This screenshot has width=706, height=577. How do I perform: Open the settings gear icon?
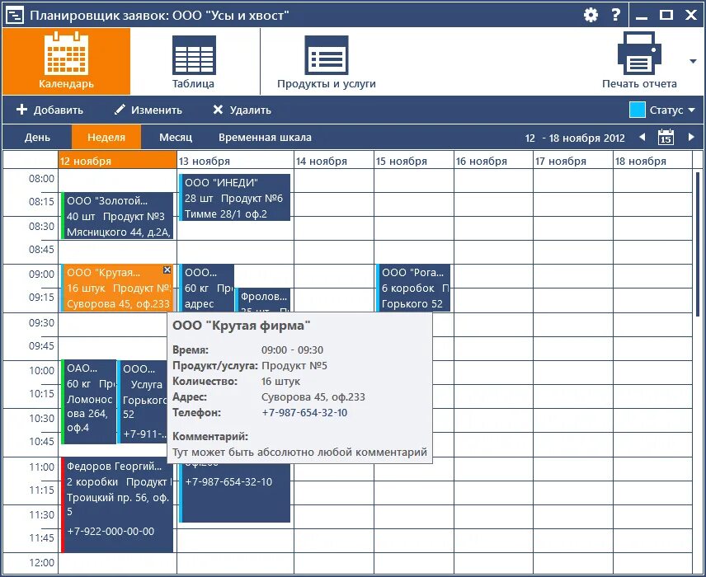pyautogui.click(x=591, y=16)
